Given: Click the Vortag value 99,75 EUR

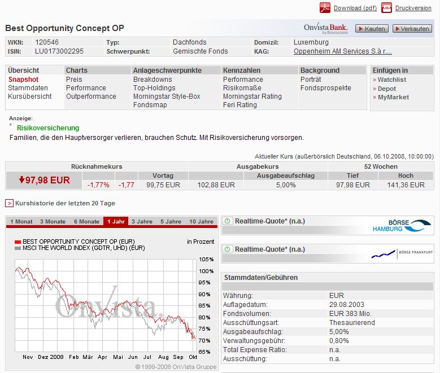Looking at the screenshot, I should [x=163, y=185].
